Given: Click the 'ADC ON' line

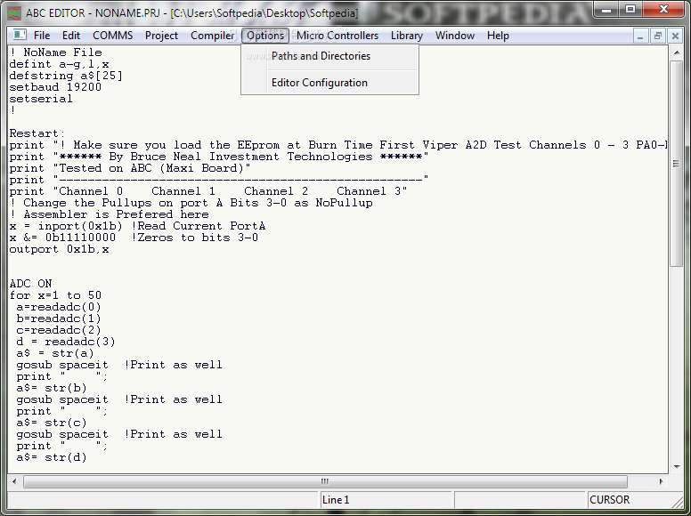Looking at the screenshot, I should point(31,284).
